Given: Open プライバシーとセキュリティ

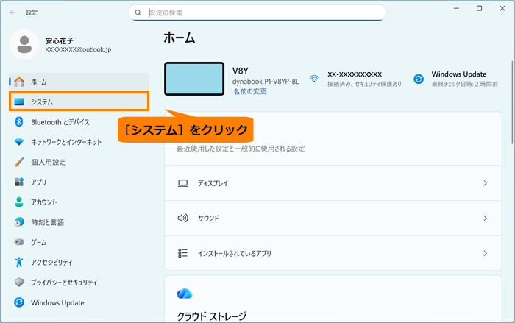Looking at the screenshot, I should pyautogui.click(x=79, y=283).
